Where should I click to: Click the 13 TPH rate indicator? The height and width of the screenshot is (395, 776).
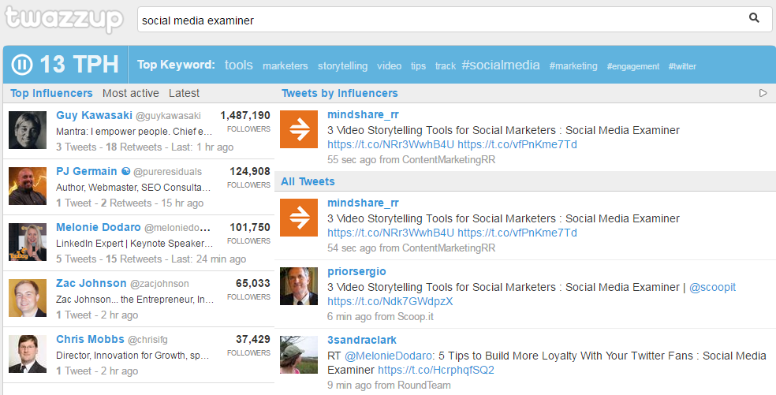(x=79, y=65)
